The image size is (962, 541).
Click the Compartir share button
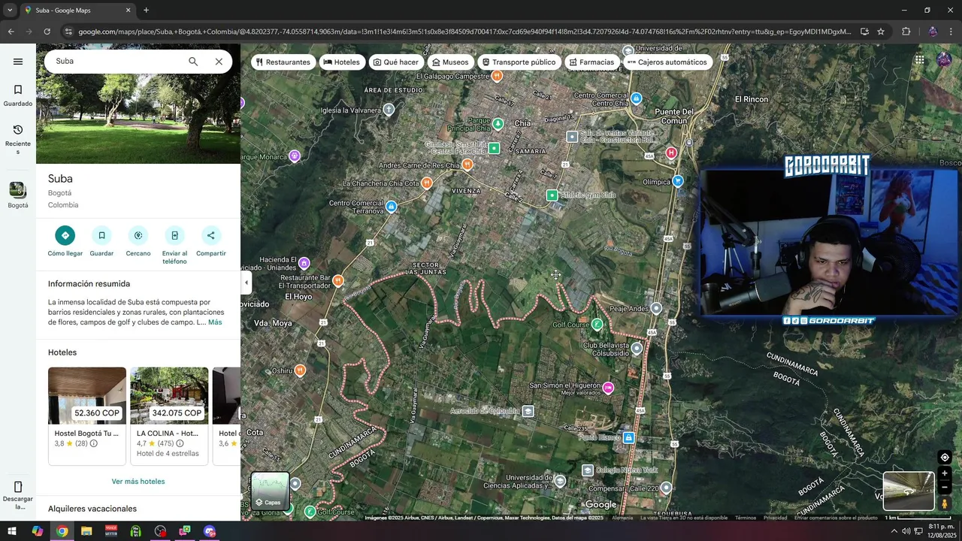click(211, 241)
